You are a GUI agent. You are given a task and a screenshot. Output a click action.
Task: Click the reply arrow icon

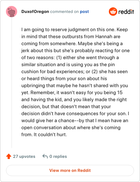(45, 156)
